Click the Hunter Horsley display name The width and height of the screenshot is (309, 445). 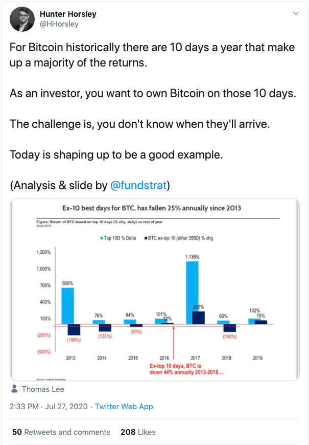(68, 14)
